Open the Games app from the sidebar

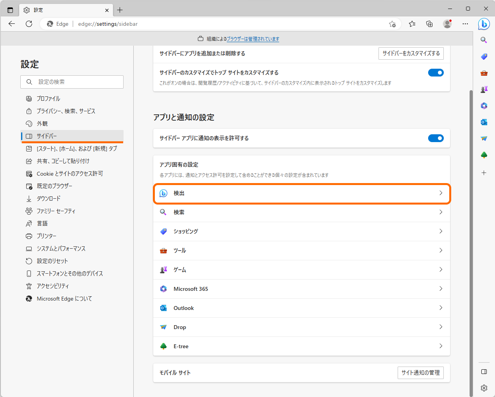point(484,89)
